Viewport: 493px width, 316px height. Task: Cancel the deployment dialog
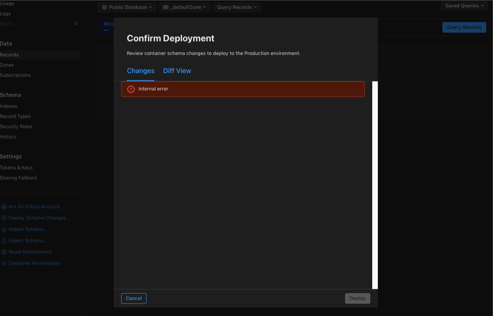point(134,298)
